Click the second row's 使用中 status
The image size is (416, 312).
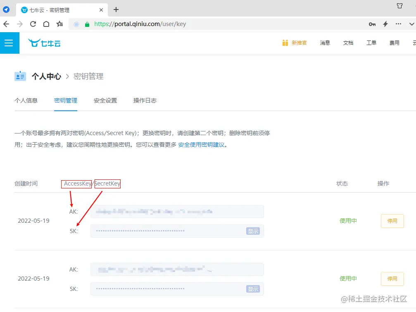click(348, 279)
